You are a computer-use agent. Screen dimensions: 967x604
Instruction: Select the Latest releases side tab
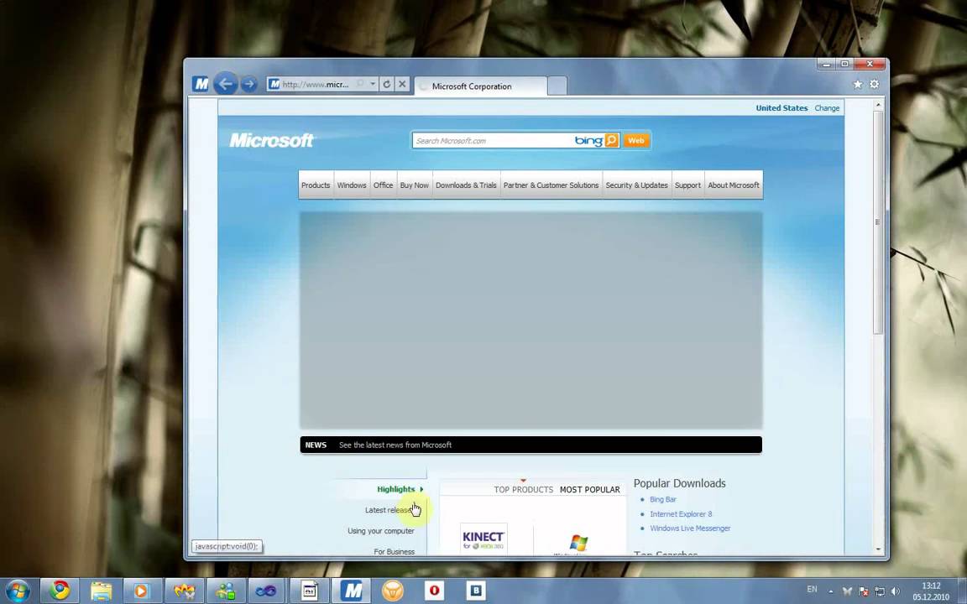(x=389, y=510)
